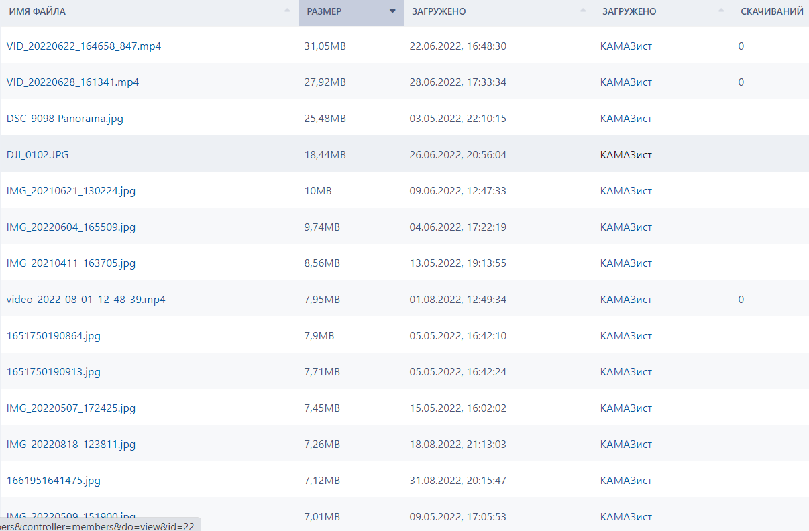The height and width of the screenshot is (531, 809).
Task: View КАМАЗист profile in first row
Action: click(x=626, y=46)
